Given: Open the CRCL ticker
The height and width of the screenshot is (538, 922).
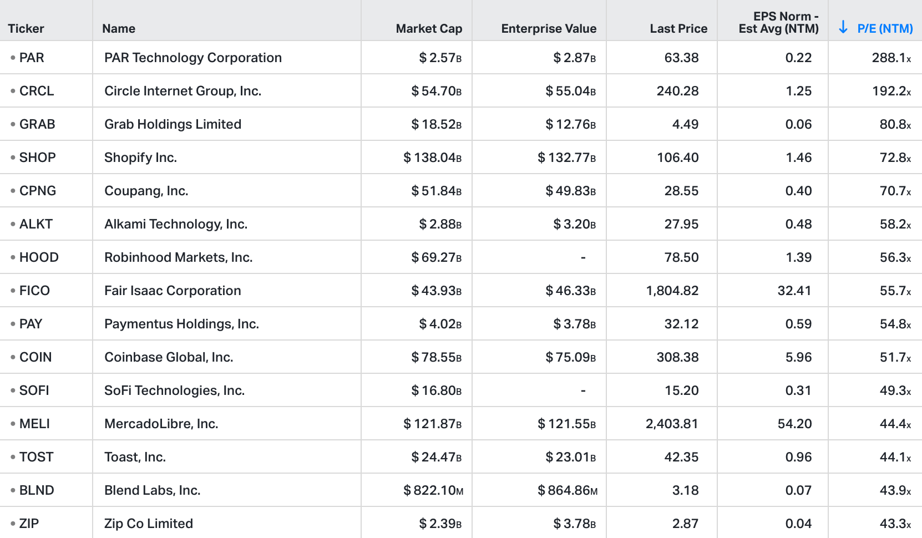Looking at the screenshot, I should 37,91.
